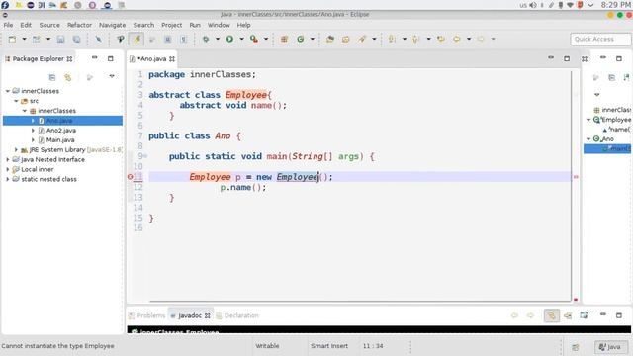Click the Java perspective button
The height and width of the screenshot is (356, 633).
610,347
